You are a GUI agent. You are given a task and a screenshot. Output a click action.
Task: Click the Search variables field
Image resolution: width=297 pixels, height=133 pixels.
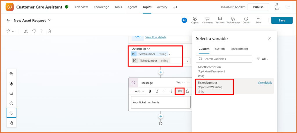[x=224, y=59]
